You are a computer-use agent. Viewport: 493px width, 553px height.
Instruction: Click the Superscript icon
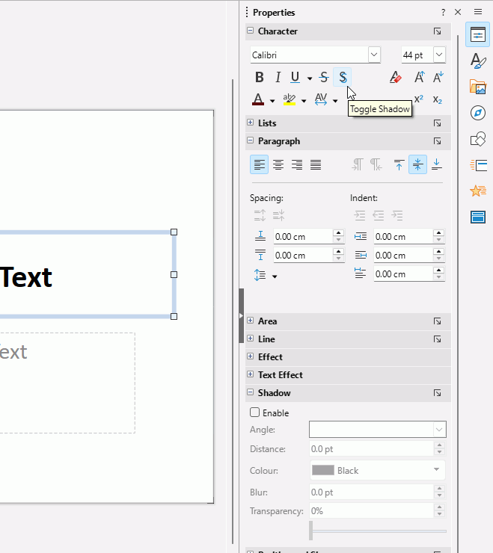tap(418, 99)
